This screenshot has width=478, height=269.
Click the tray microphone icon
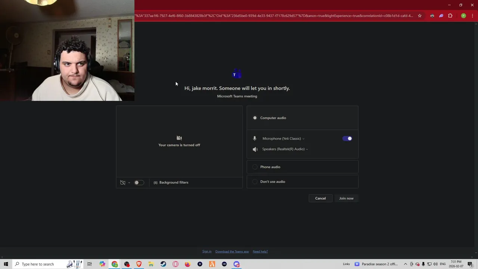423,264
